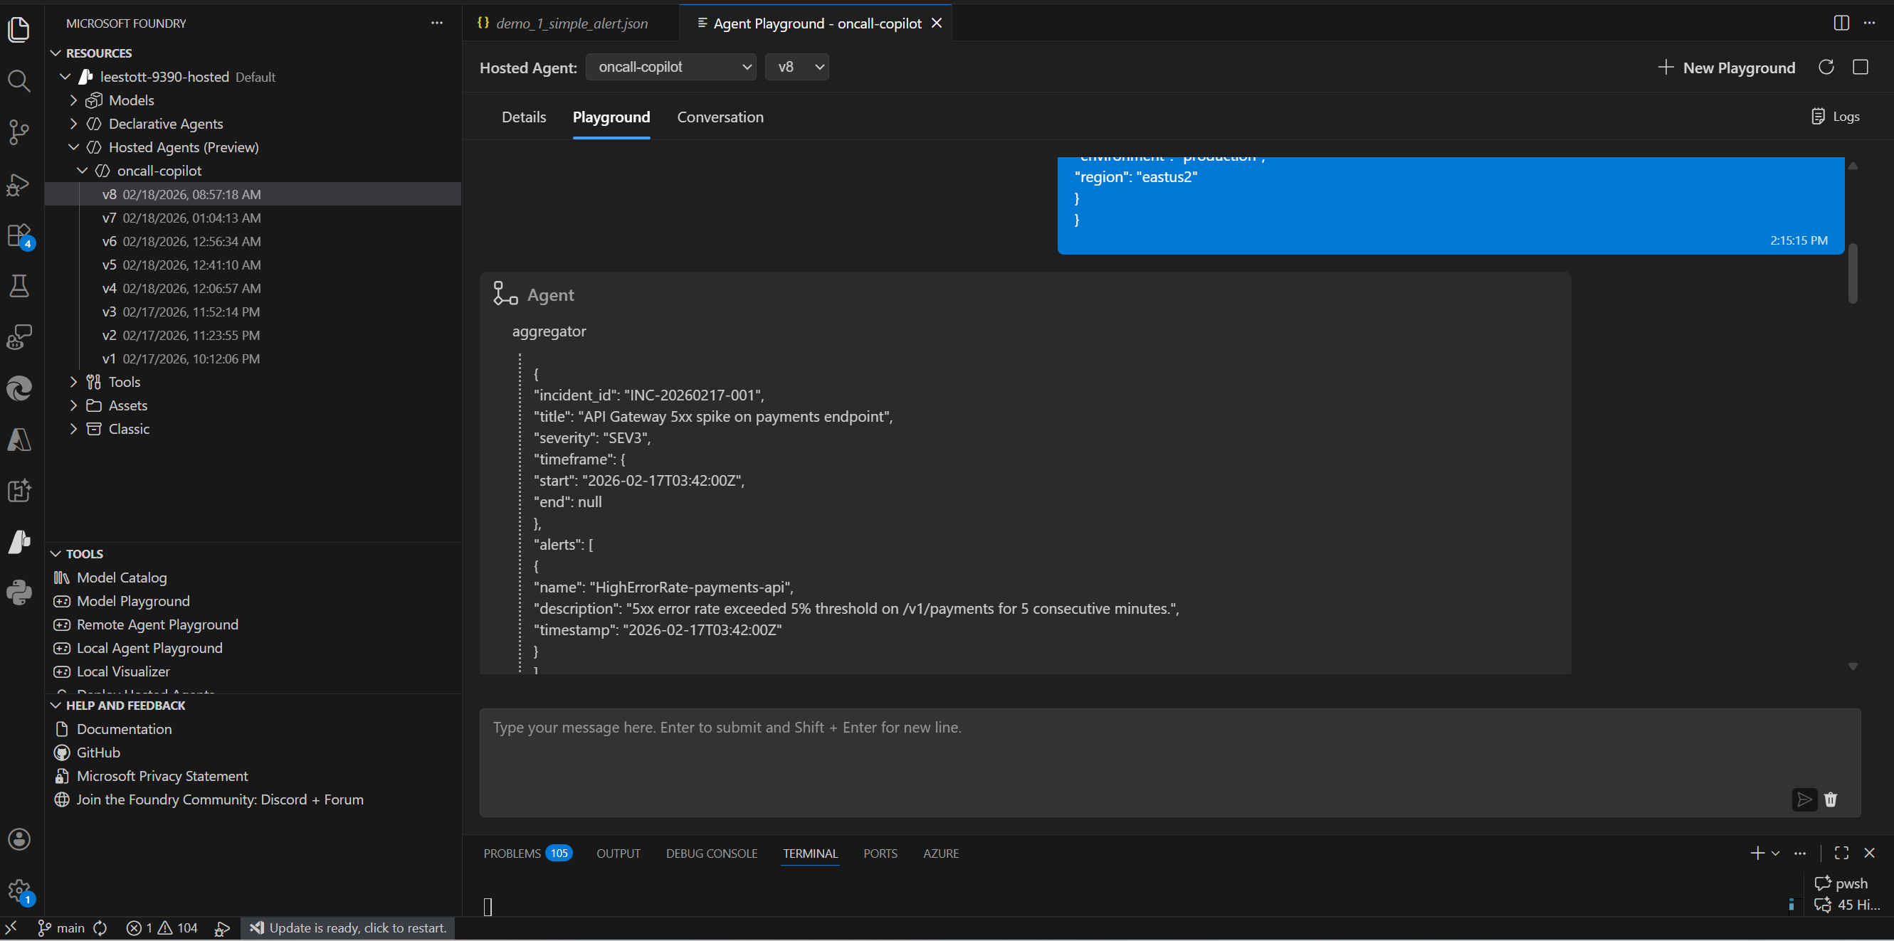Open the new terminal launch profile dropdown
The height and width of the screenshot is (941, 1894).
(1776, 853)
